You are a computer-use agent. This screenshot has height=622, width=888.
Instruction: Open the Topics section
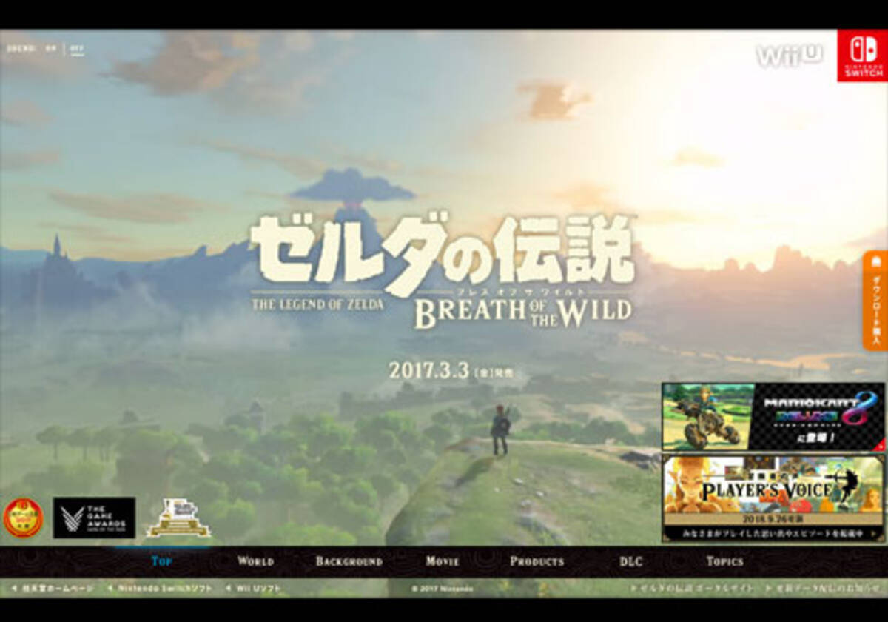click(x=725, y=561)
